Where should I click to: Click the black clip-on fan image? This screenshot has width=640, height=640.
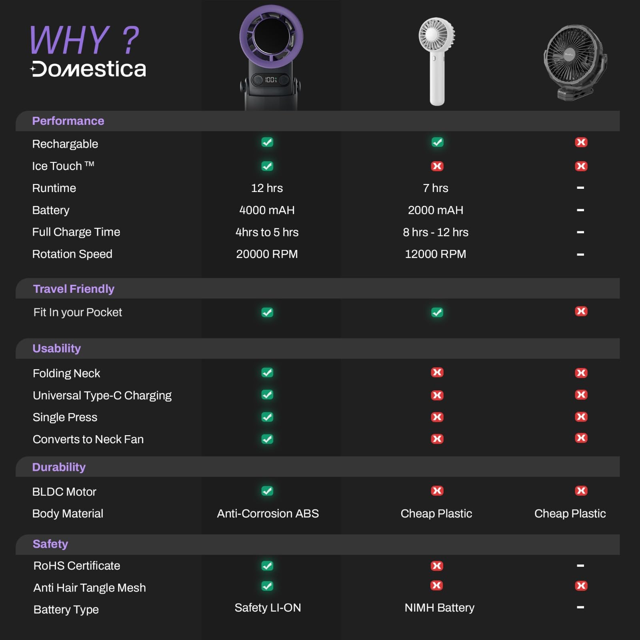point(574,62)
